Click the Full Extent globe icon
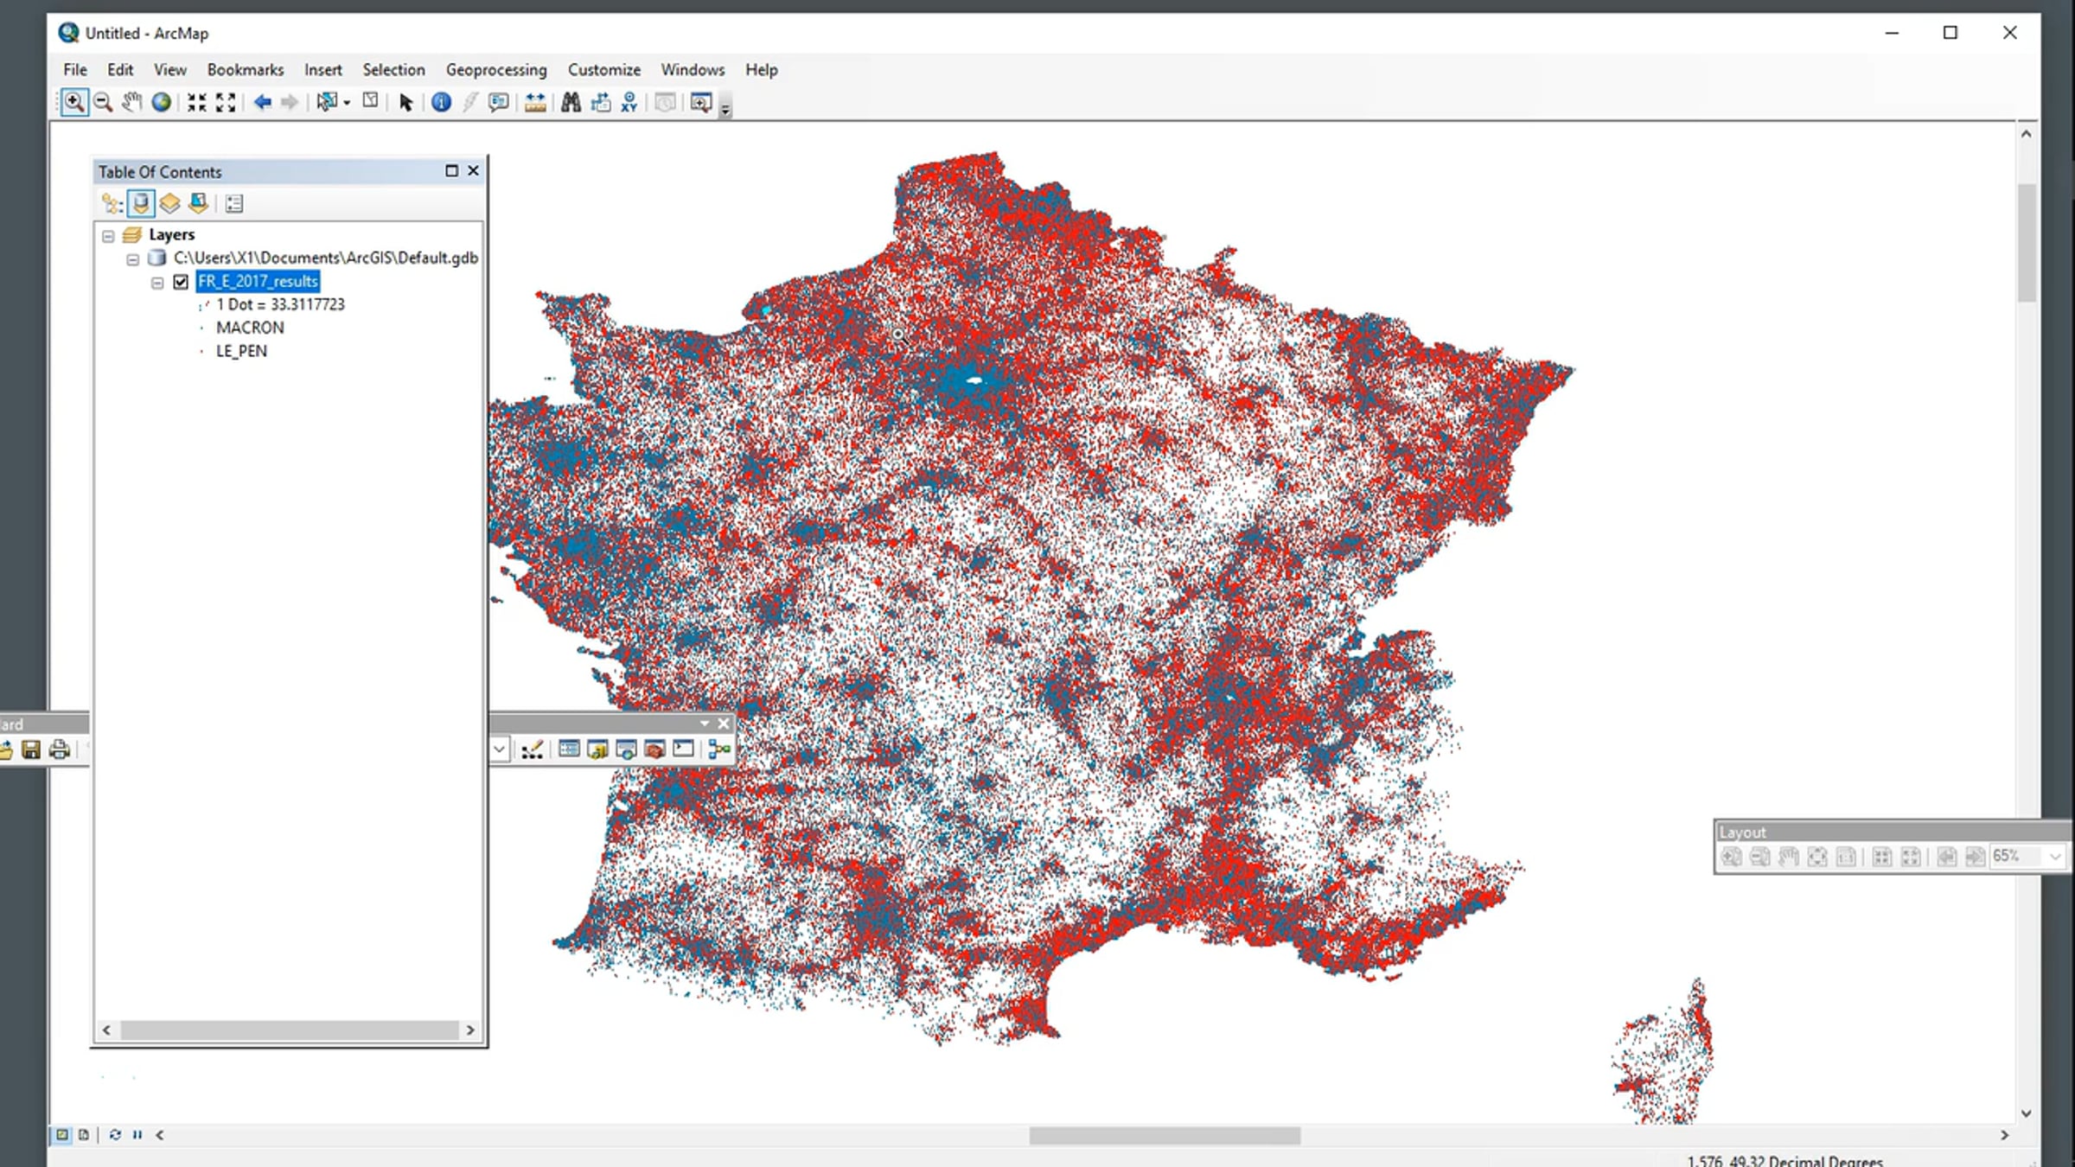The width and height of the screenshot is (2075, 1167). (x=161, y=103)
